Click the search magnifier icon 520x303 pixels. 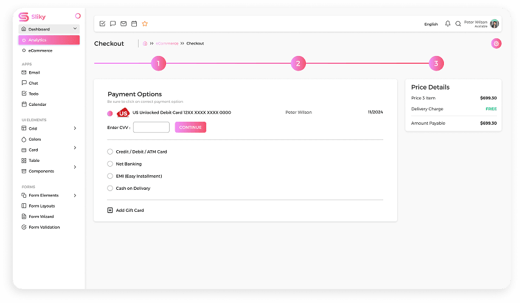coord(458,24)
